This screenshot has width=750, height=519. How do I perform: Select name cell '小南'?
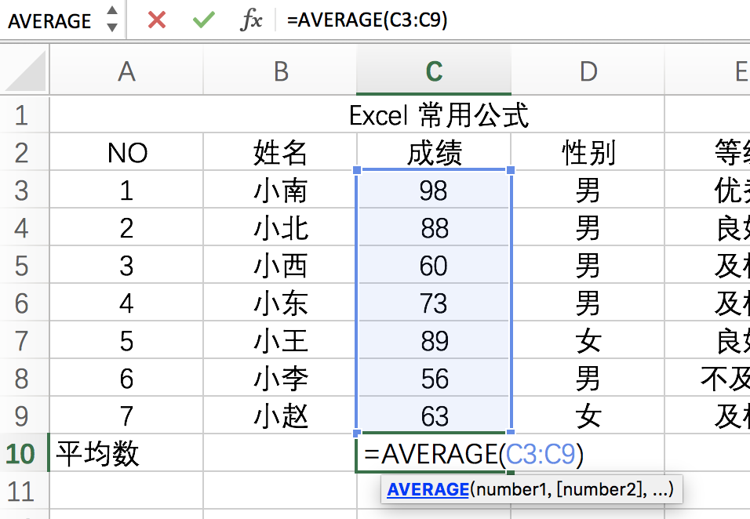[x=280, y=190]
